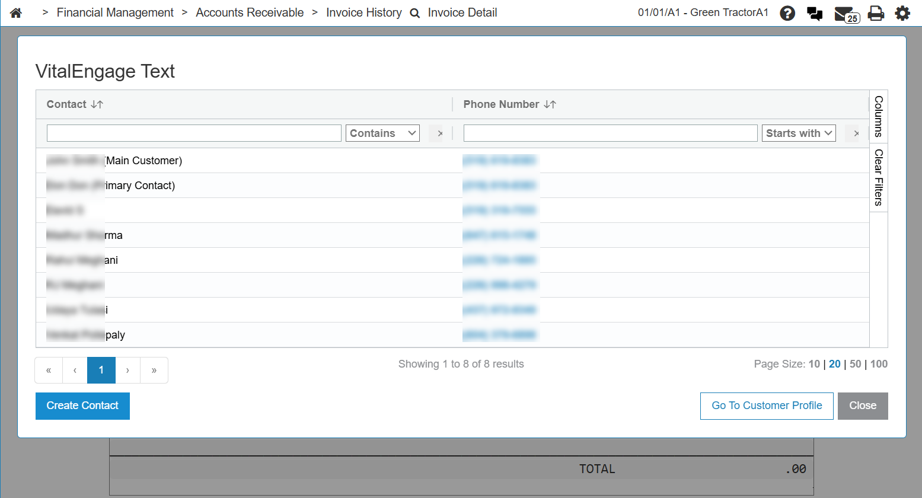Set page size to 20

click(835, 364)
